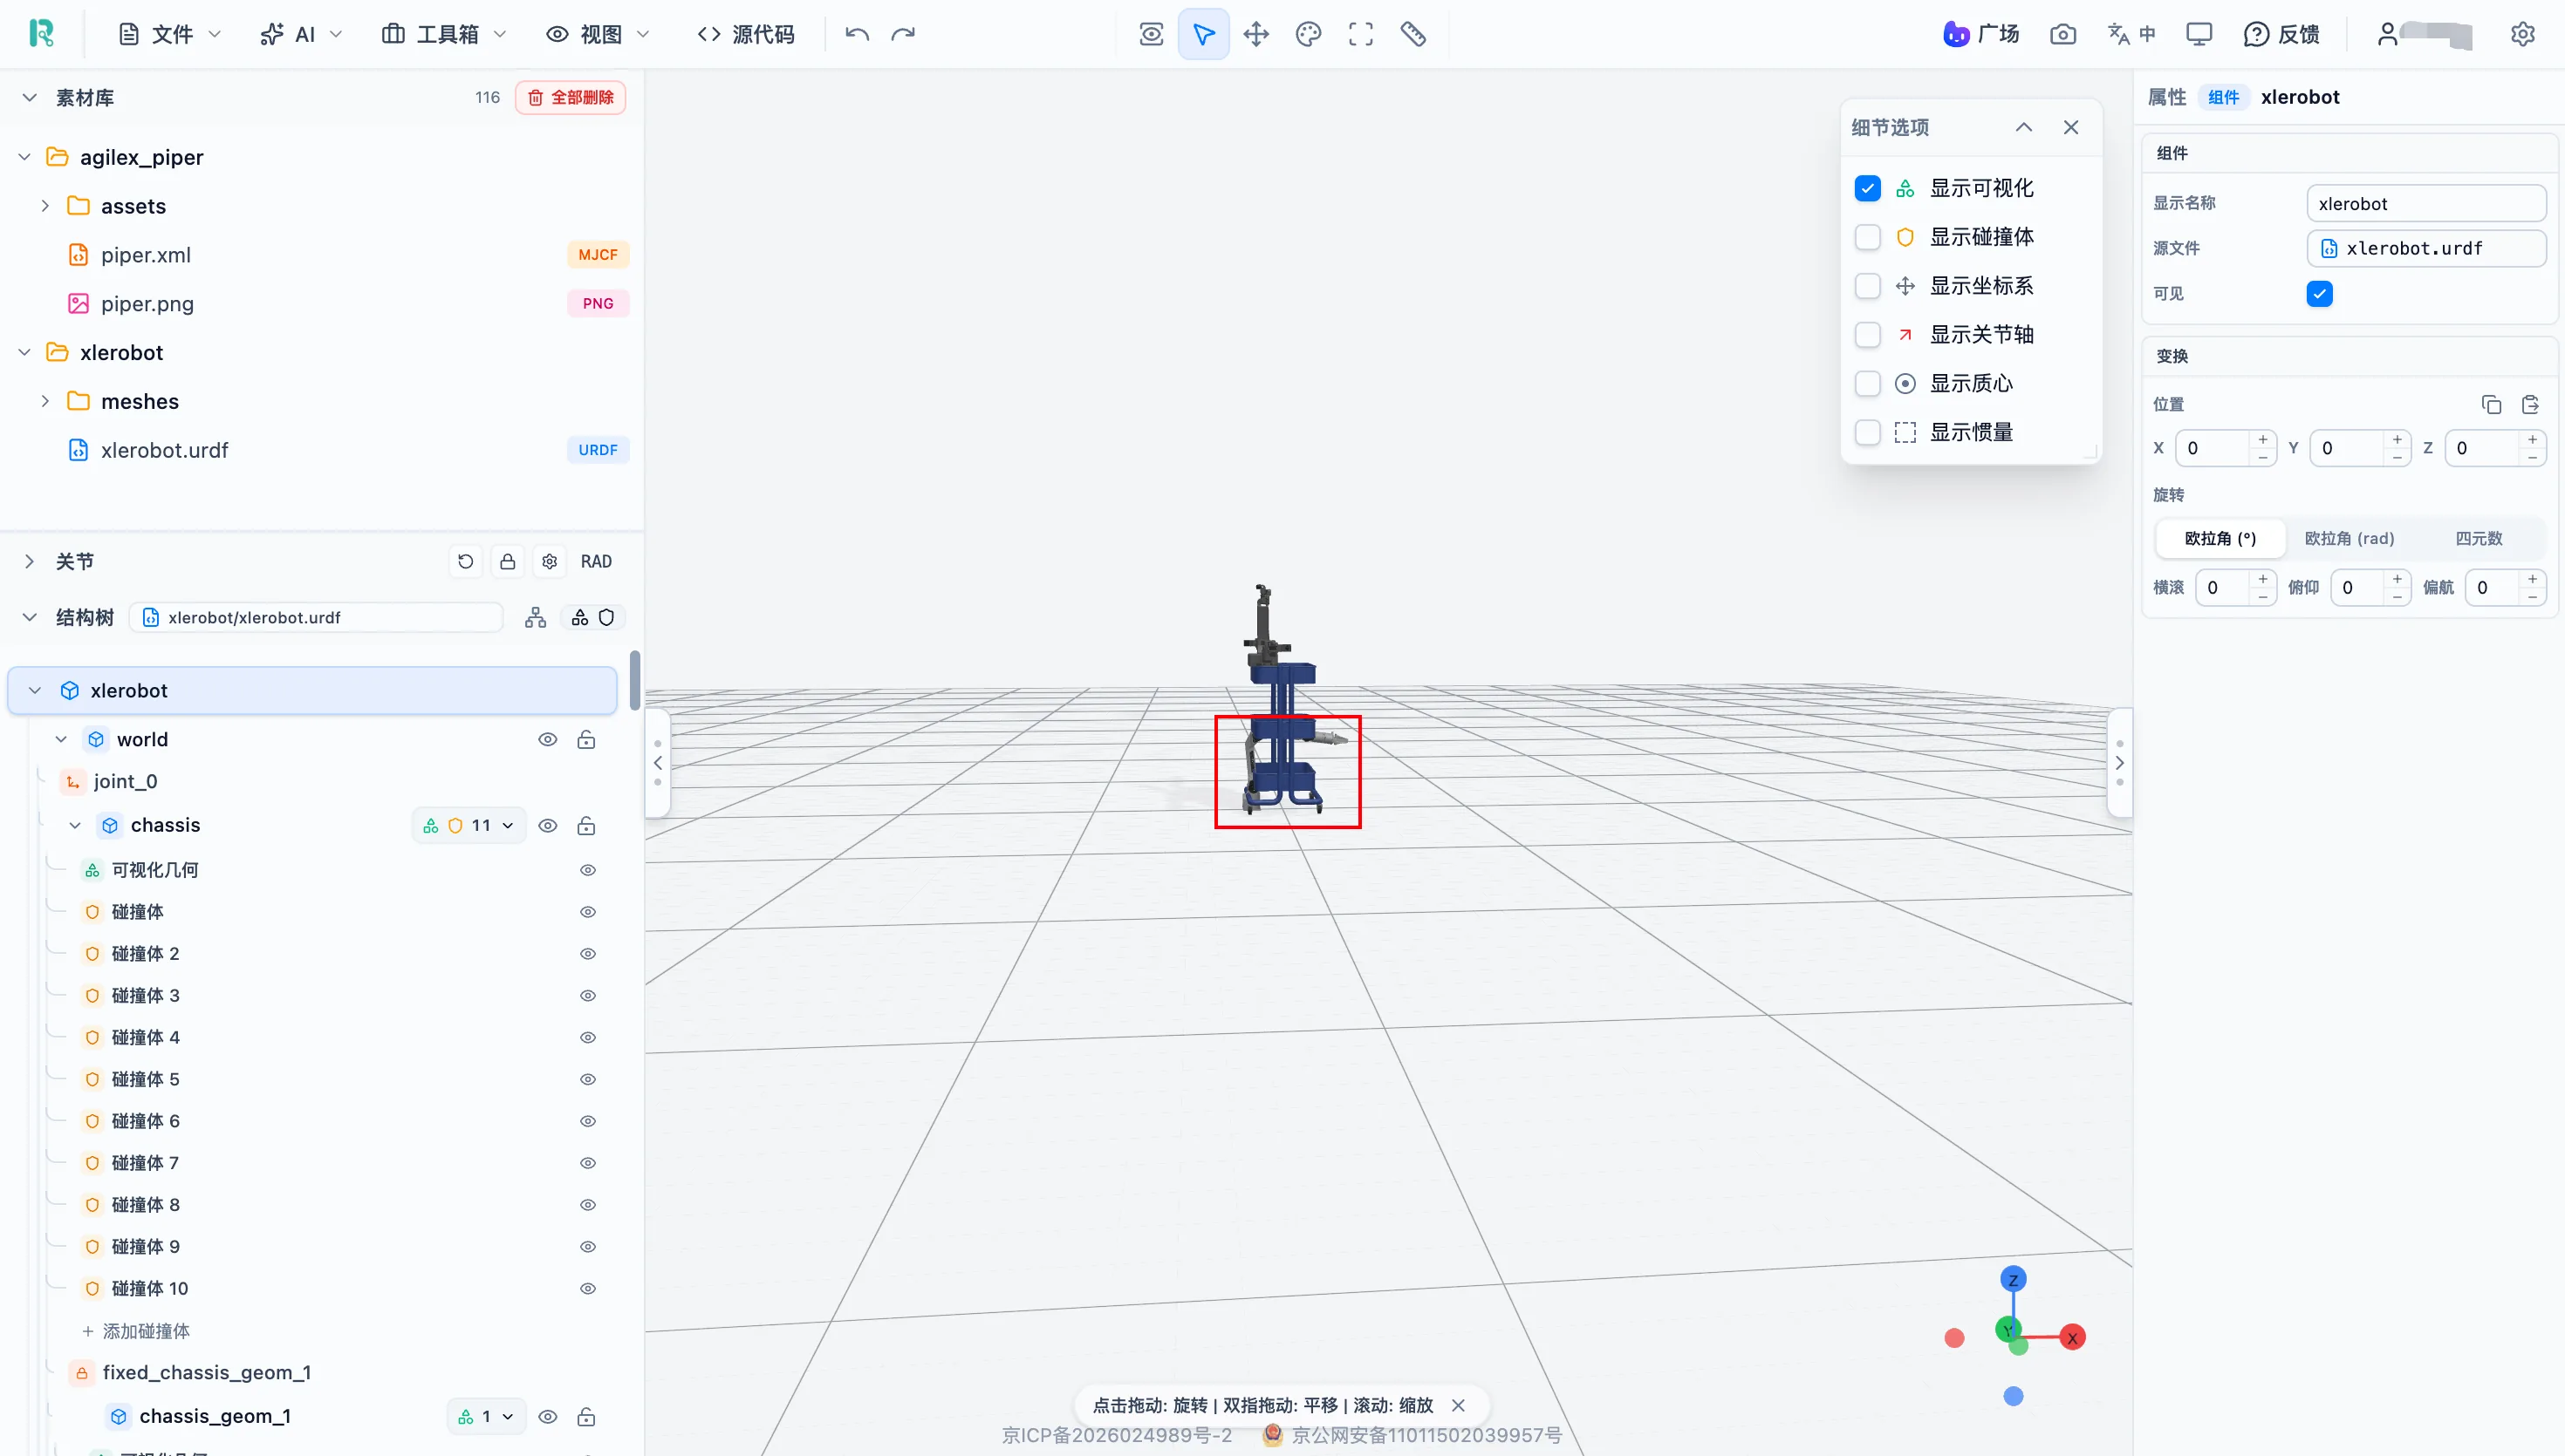The width and height of the screenshot is (2565, 1456).
Task: Open the 工具箱 menu
Action: [x=444, y=34]
